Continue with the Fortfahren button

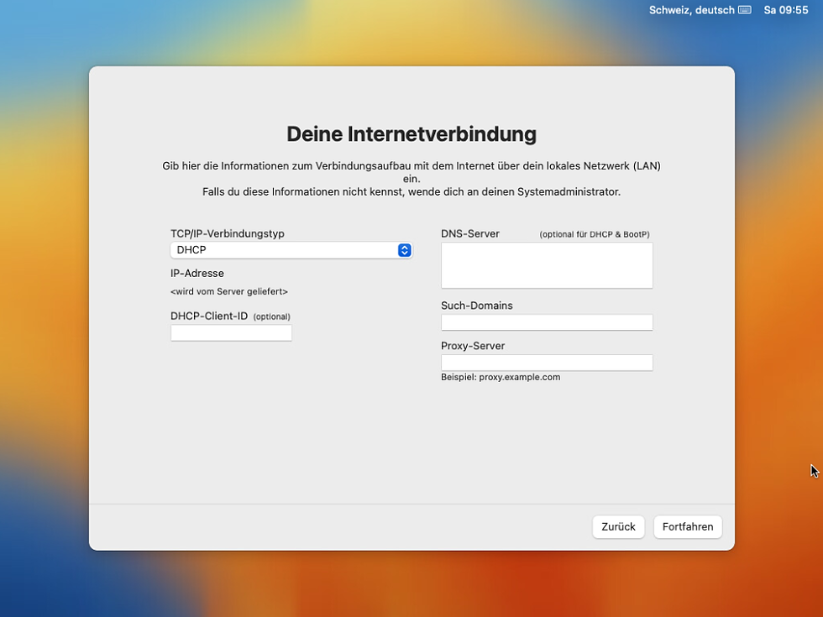(688, 527)
